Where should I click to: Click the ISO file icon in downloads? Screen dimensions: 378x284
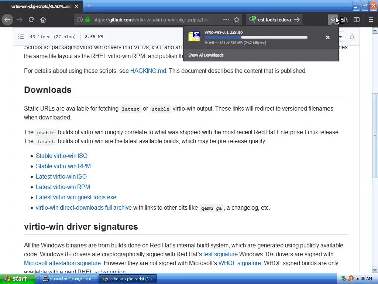coord(194,37)
